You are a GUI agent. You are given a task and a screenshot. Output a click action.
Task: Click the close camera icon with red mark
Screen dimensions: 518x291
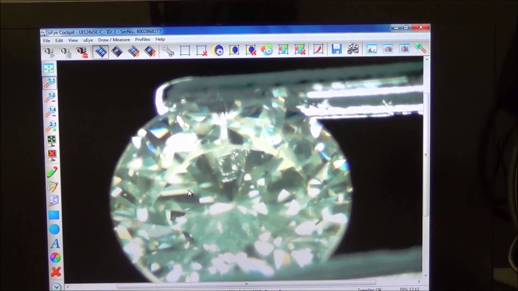[x=82, y=52]
